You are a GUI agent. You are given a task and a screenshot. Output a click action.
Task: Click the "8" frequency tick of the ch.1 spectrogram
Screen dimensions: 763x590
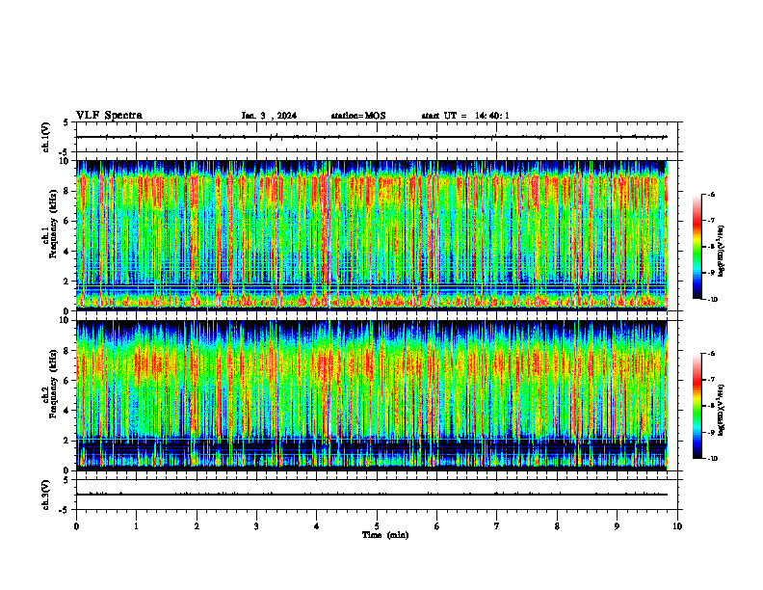pos(66,191)
